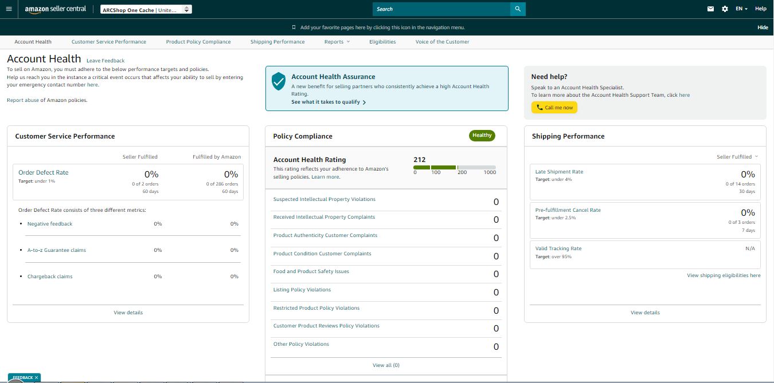Open Other Policy Violations

[301, 344]
